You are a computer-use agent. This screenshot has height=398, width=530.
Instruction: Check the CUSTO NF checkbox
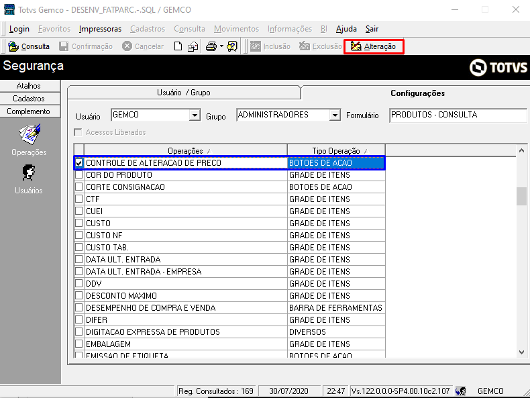pos(79,235)
